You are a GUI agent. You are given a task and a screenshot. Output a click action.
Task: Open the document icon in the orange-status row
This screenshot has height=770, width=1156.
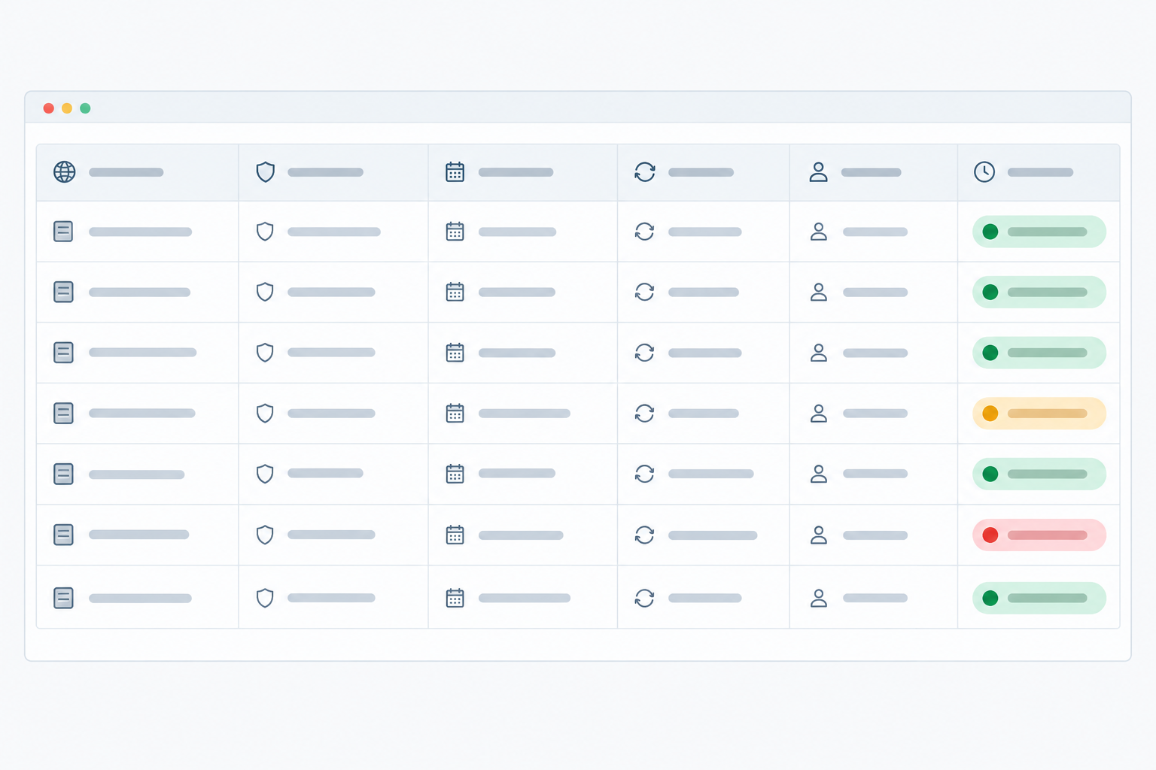point(64,414)
